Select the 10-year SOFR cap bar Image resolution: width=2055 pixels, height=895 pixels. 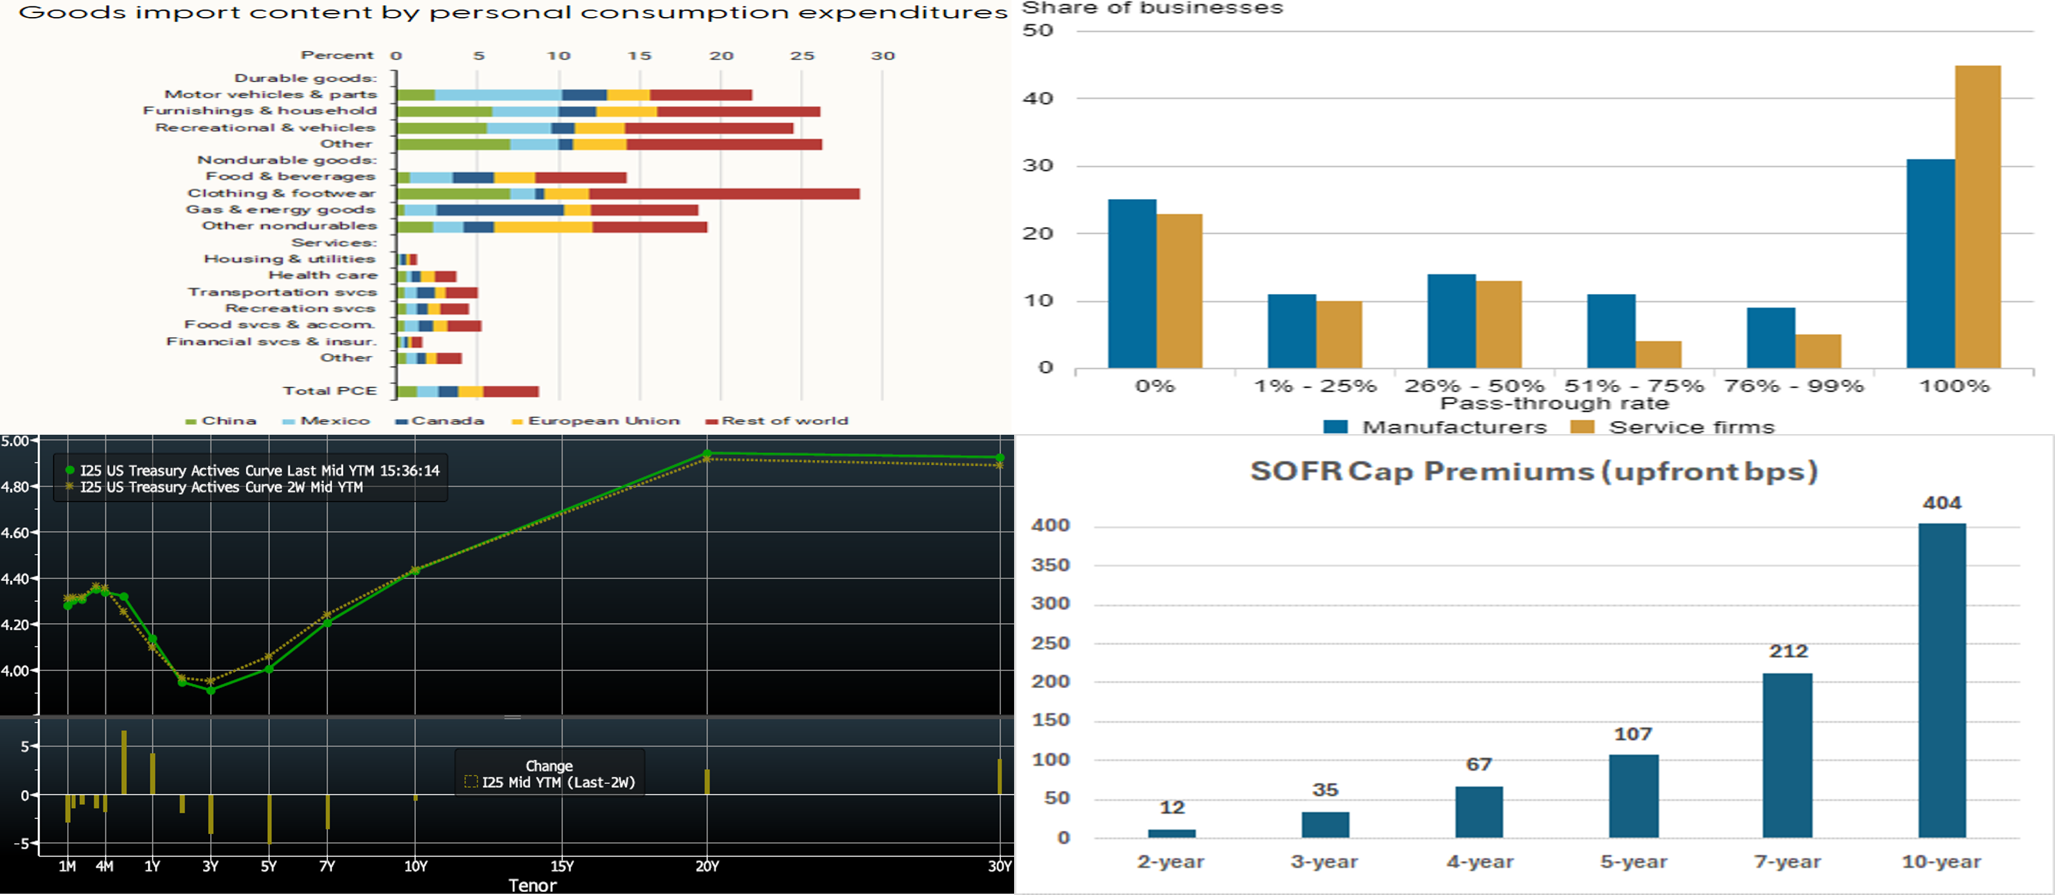point(1942,680)
